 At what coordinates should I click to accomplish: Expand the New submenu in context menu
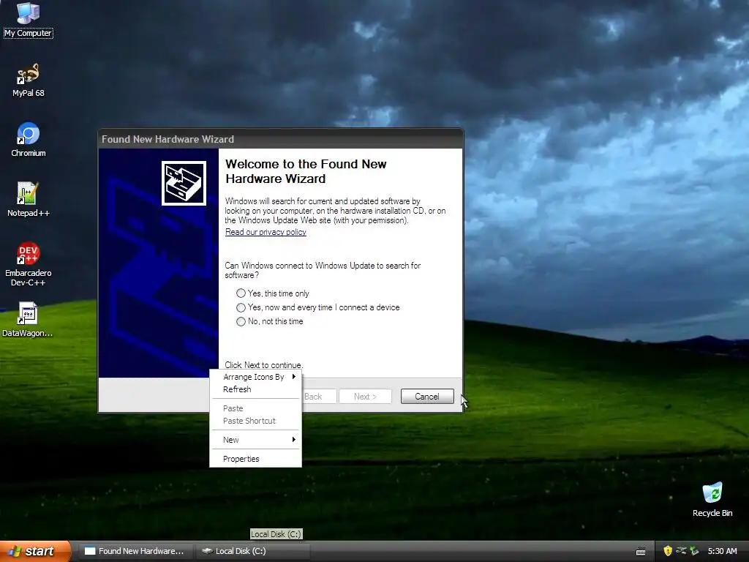pyautogui.click(x=255, y=440)
